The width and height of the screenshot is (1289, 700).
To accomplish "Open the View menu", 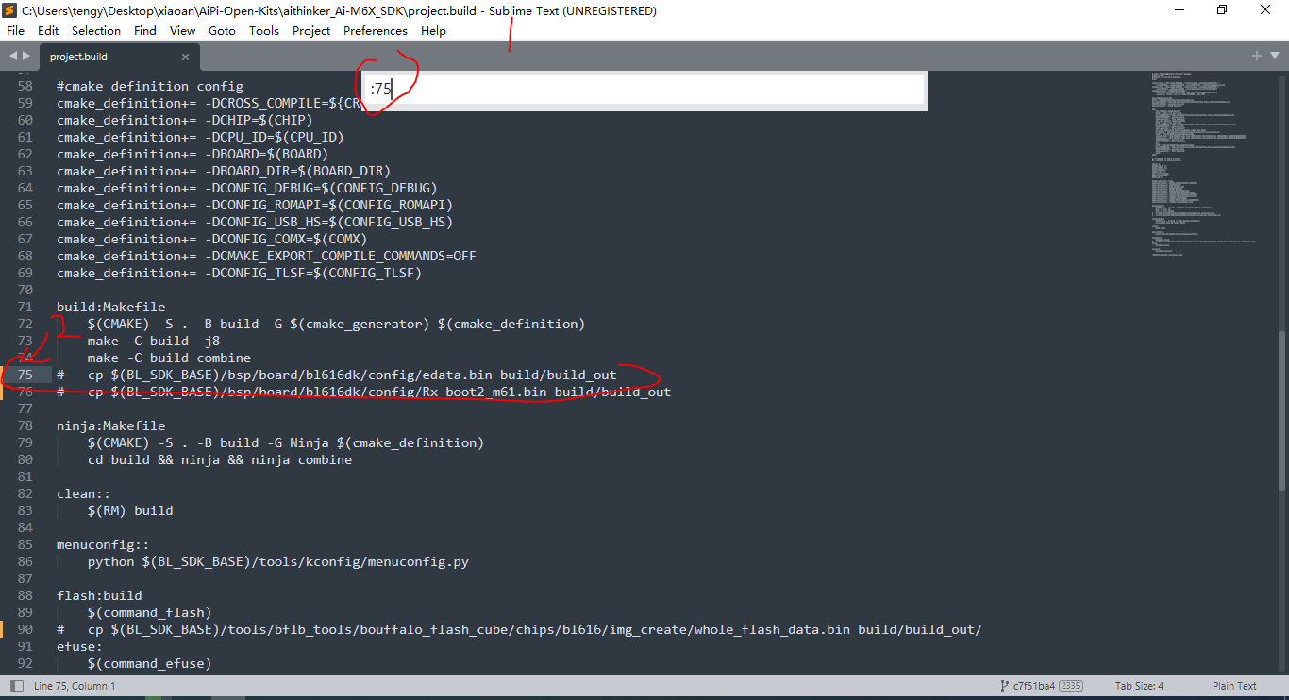I will click(x=183, y=30).
